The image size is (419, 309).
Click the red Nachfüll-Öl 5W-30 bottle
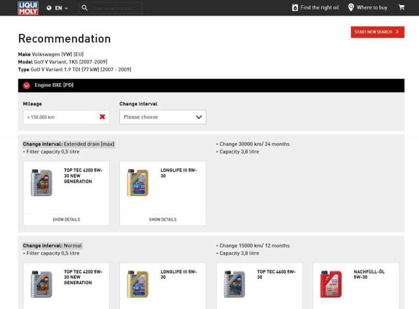coord(331,284)
